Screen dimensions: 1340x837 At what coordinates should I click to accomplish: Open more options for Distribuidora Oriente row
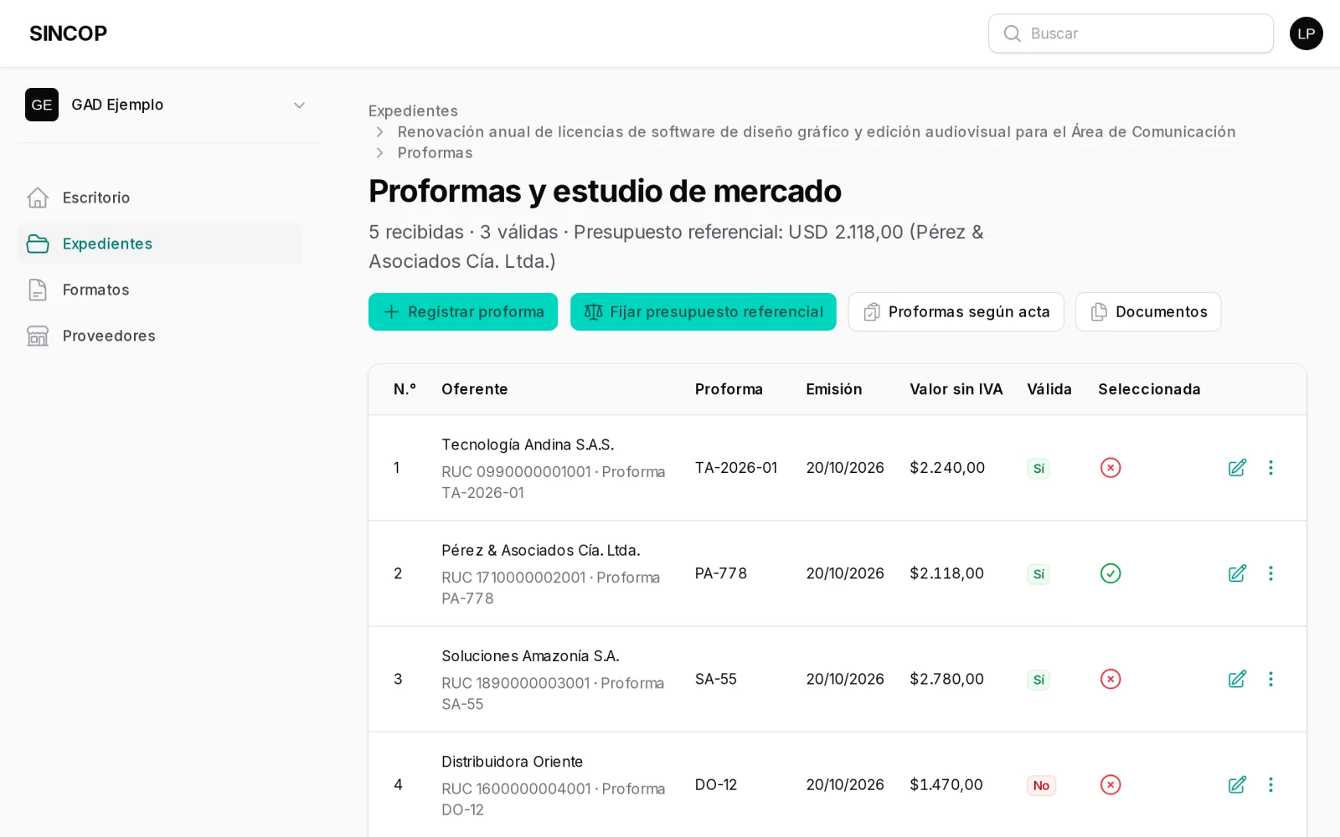[1270, 784]
